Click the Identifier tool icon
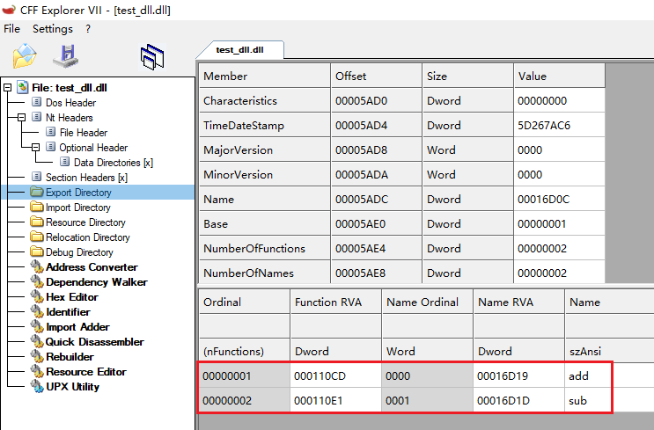Viewport: 654px width, 430px height. coord(37,312)
